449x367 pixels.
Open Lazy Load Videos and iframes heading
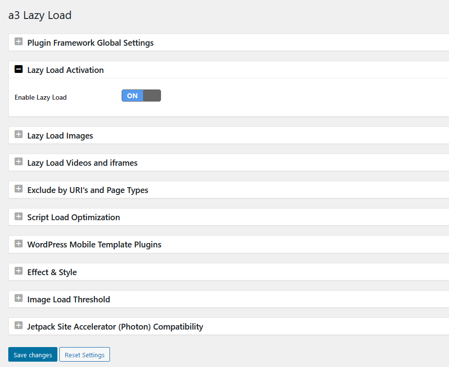tap(83, 163)
